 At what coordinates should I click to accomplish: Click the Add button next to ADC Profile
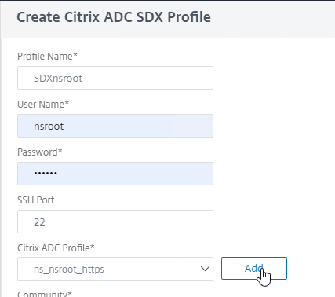pyautogui.click(x=254, y=269)
